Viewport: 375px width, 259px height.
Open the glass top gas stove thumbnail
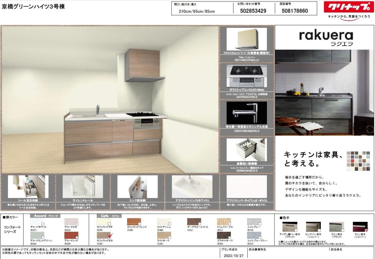246,76
